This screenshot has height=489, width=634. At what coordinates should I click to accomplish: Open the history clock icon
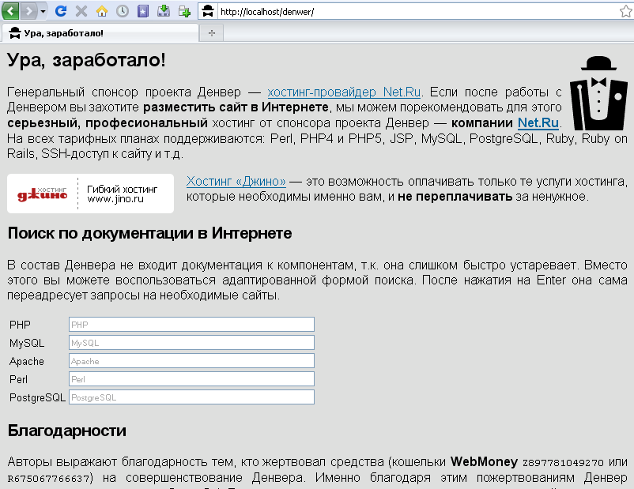pos(123,11)
